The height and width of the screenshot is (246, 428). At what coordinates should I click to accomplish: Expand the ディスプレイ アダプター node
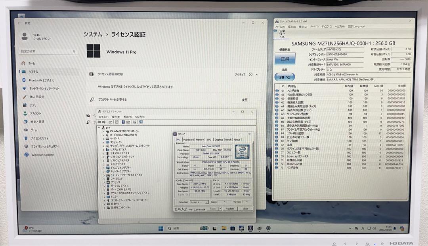pos(104,168)
